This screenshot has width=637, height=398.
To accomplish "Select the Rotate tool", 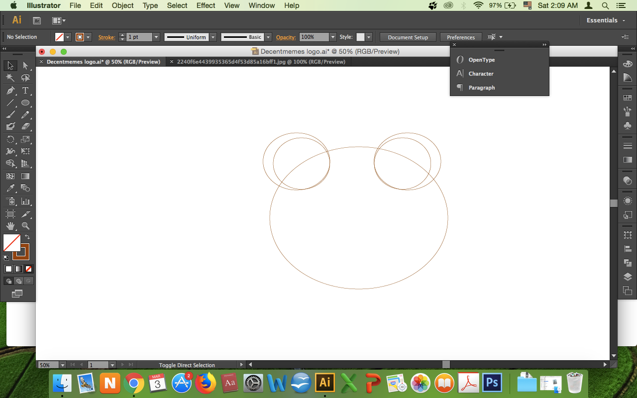I will (10, 139).
